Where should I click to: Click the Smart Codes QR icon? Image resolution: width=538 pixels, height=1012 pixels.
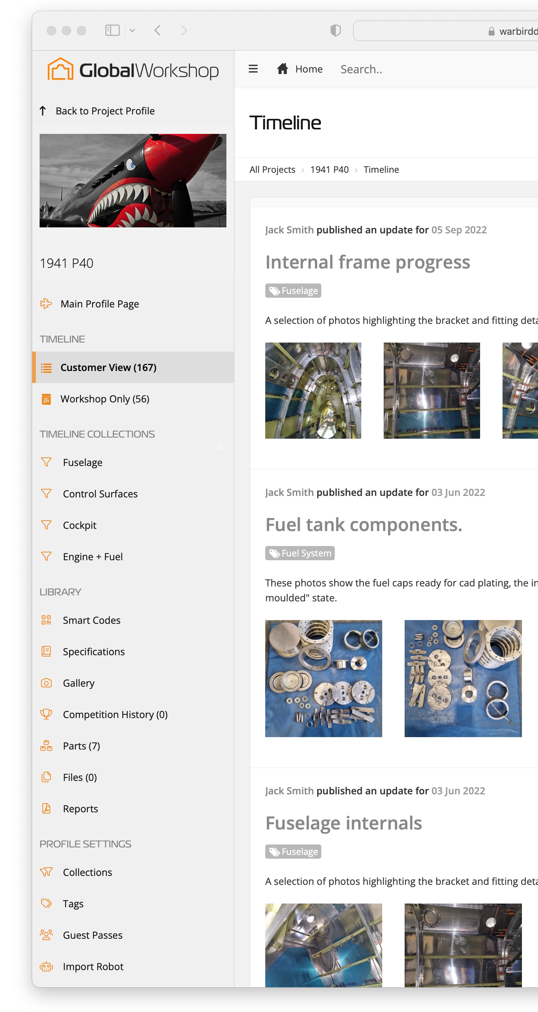(x=46, y=620)
